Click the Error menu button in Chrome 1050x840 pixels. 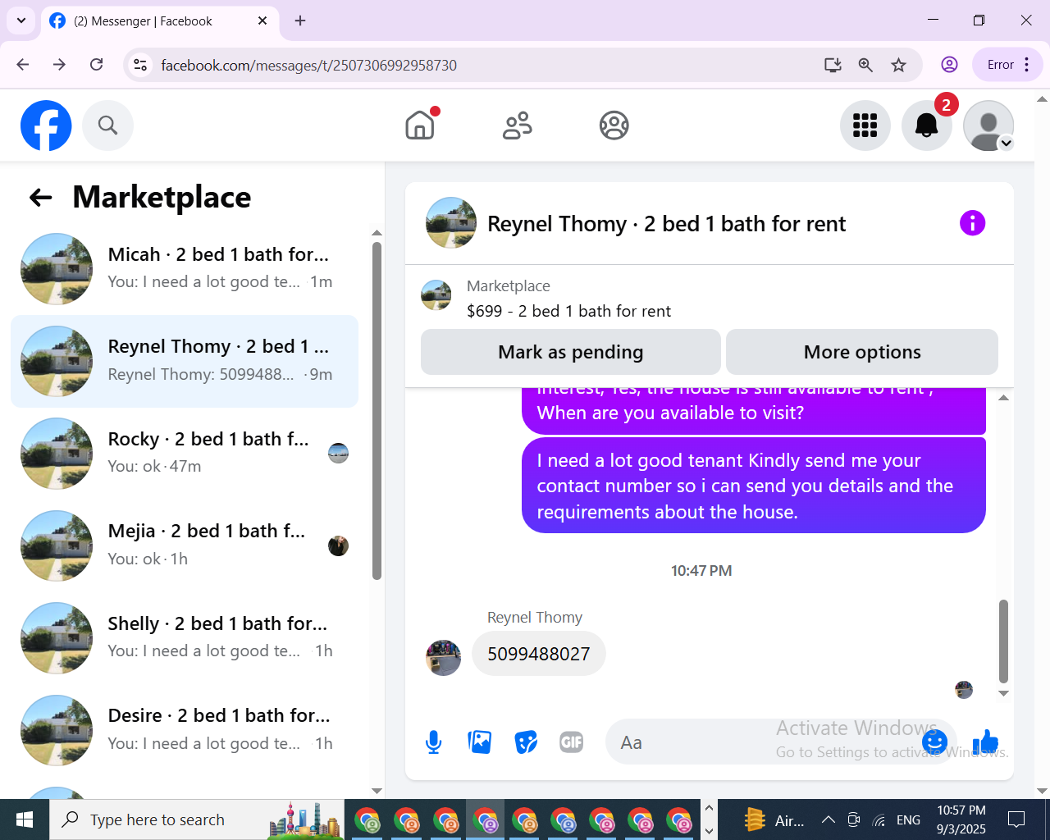1007,65
